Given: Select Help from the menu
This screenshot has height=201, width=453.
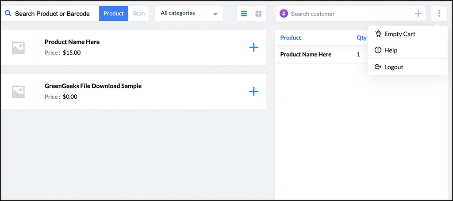Looking at the screenshot, I should [x=391, y=50].
